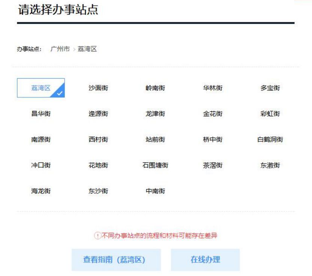Select 石围塘街 in the grid

(x=155, y=165)
